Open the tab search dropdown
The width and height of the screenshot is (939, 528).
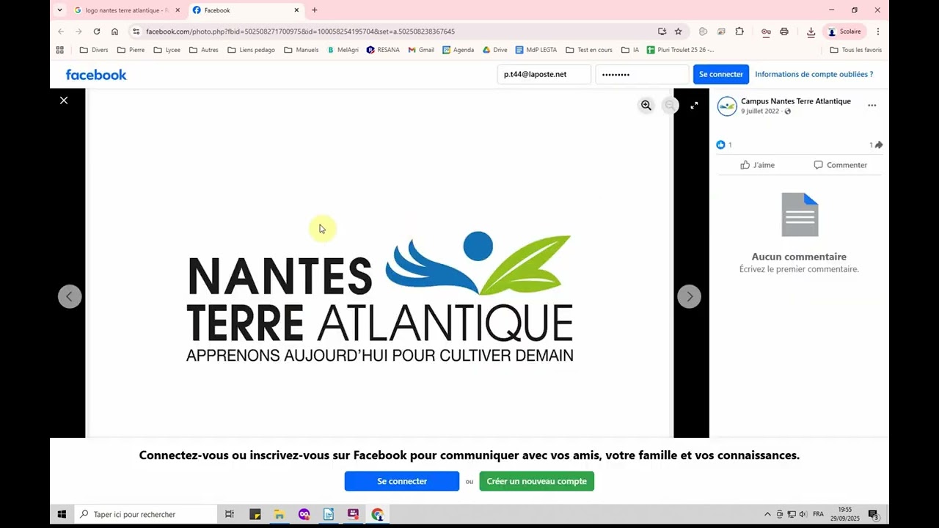tap(60, 10)
